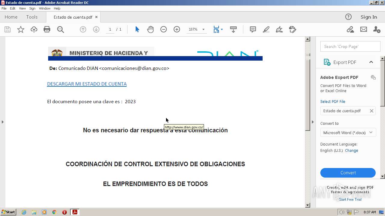Open Internet Explorer from taskbar
Screen dimensions: 385x216
tap(24, 212)
